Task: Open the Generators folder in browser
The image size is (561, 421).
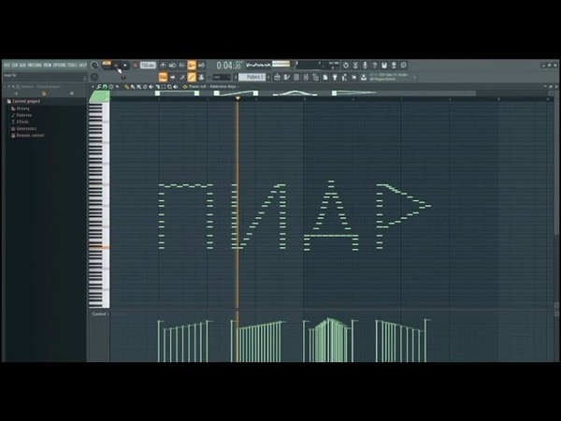Action: (x=25, y=128)
